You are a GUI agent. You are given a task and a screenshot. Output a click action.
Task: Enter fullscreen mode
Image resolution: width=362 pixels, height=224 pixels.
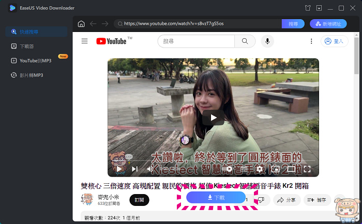307,169
